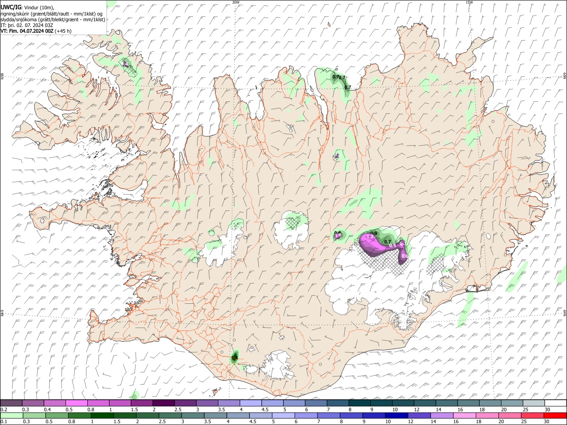Click the '0.9' value above the pink snow area
The width and height of the screenshot is (567, 425).
click(374, 233)
